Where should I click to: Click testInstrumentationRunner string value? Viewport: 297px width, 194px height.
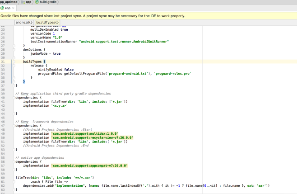pyautogui.click(x=124, y=42)
